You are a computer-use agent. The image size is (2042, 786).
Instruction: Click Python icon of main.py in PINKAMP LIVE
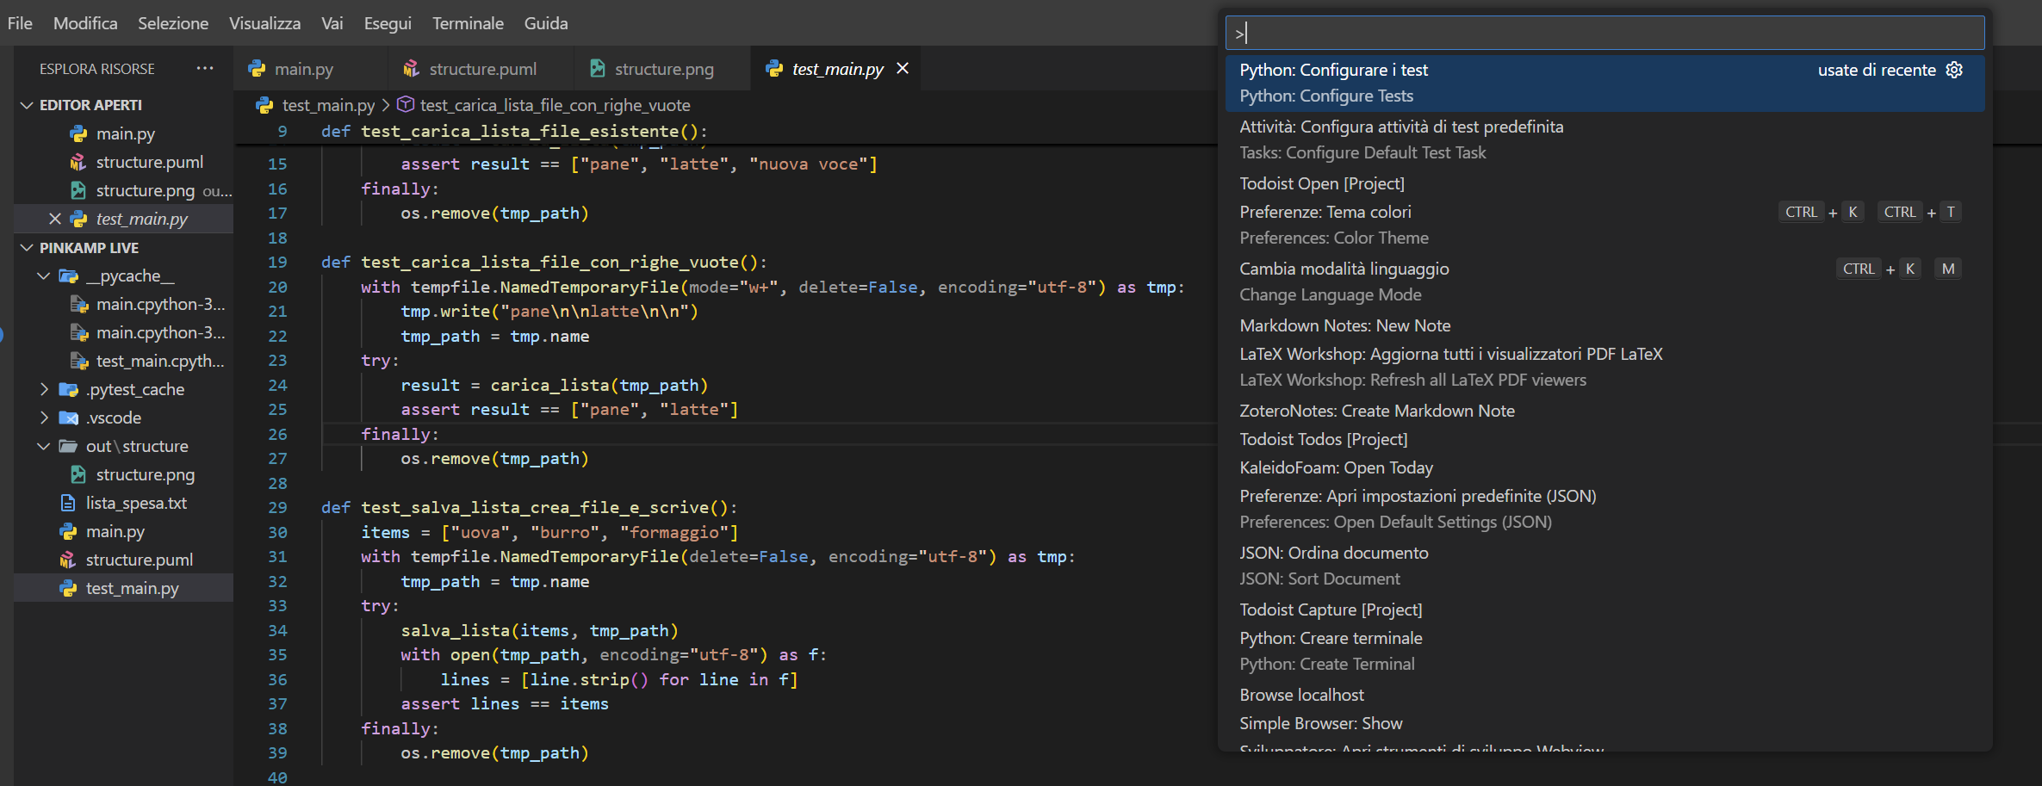pyautogui.click(x=68, y=531)
